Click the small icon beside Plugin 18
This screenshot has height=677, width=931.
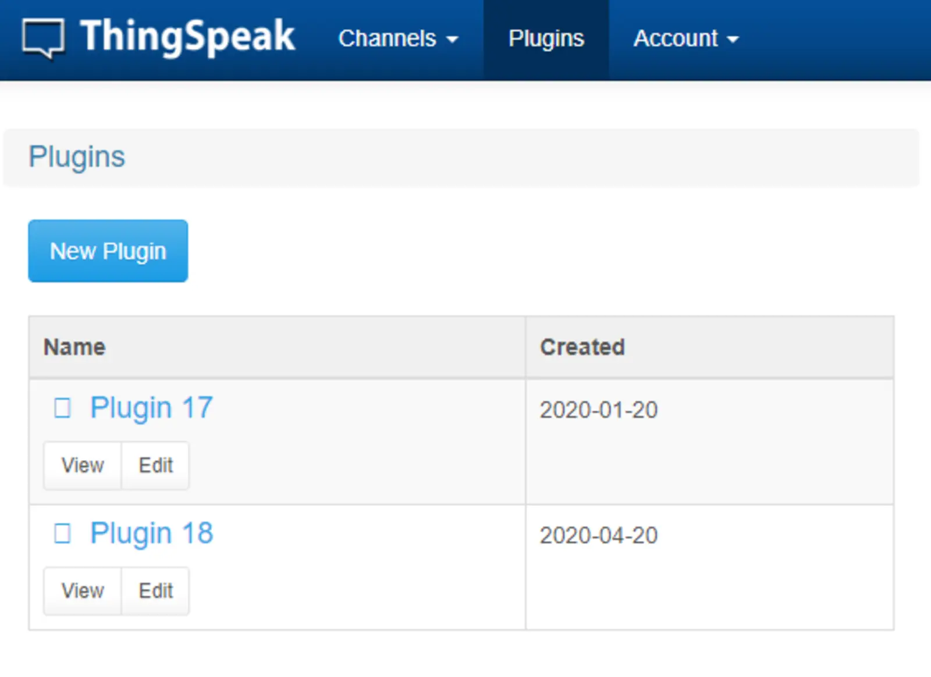(62, 533)
